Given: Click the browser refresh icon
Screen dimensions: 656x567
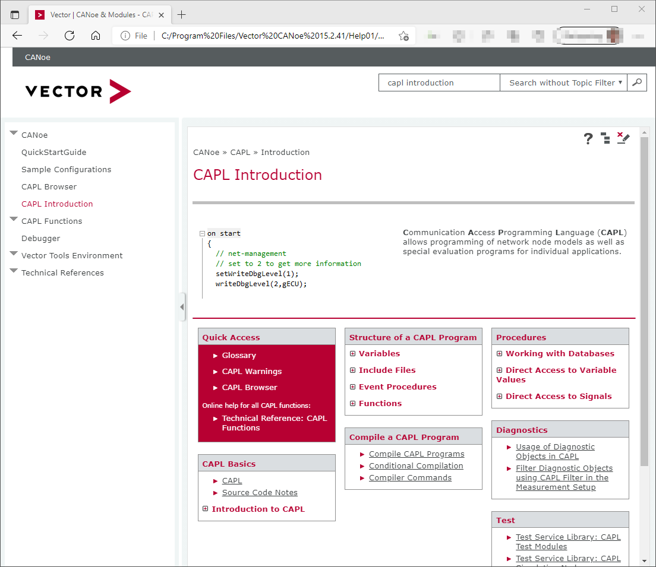Looking at the screenshot, I should [x=70, y=36].
